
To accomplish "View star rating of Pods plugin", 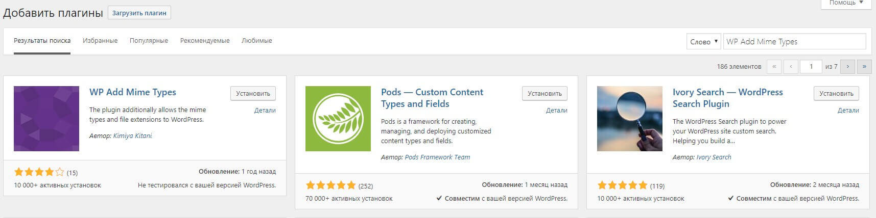I will (331, 185).
